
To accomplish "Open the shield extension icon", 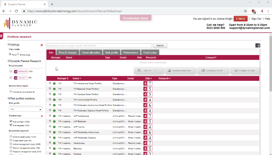I will coord(254,11).
